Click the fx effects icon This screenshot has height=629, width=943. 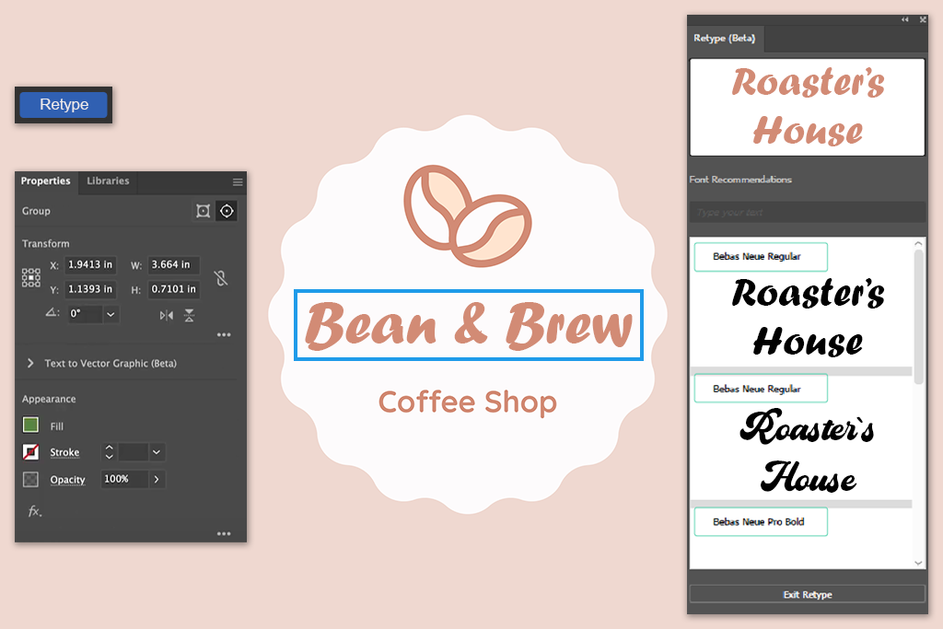[35, 511]
